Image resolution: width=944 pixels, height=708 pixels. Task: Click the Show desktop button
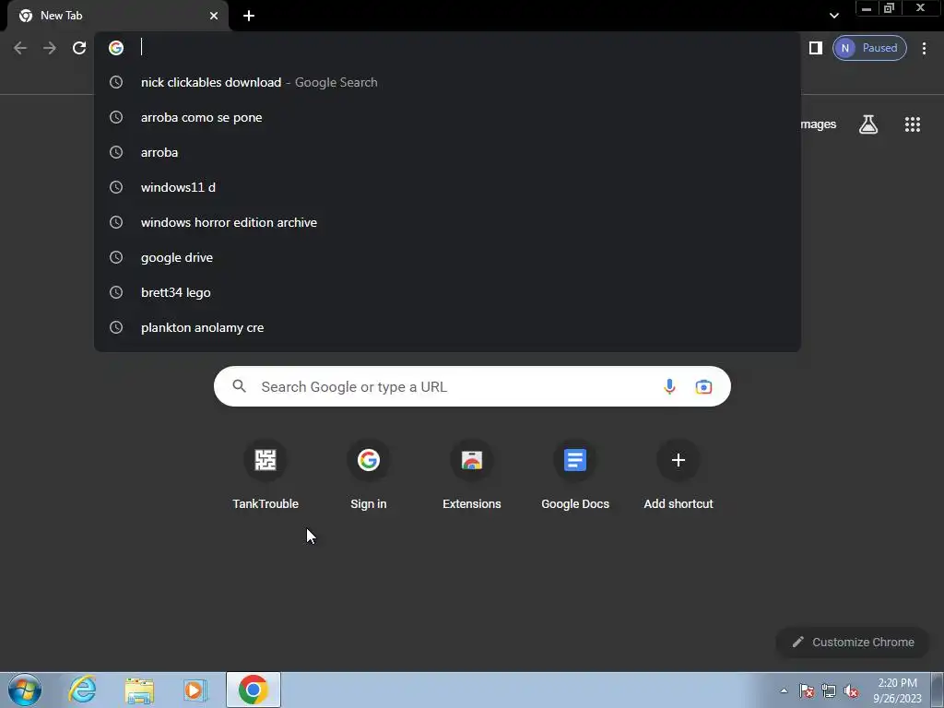(938, 690)
